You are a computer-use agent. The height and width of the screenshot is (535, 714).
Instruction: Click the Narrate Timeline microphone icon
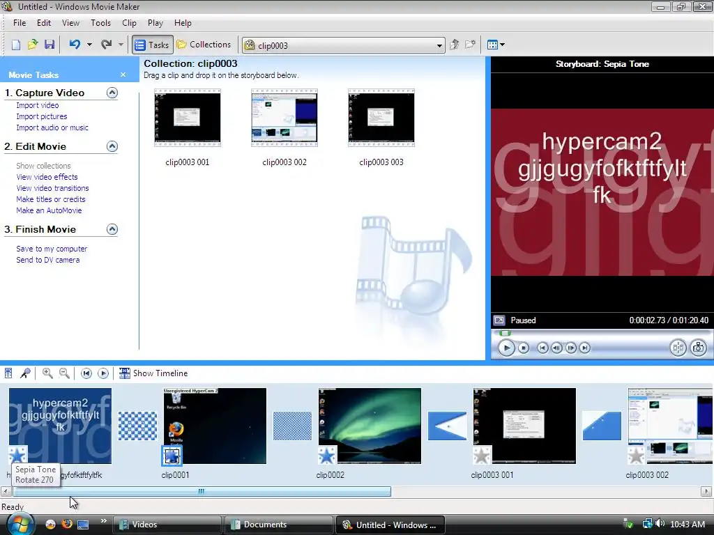[25, 373]
